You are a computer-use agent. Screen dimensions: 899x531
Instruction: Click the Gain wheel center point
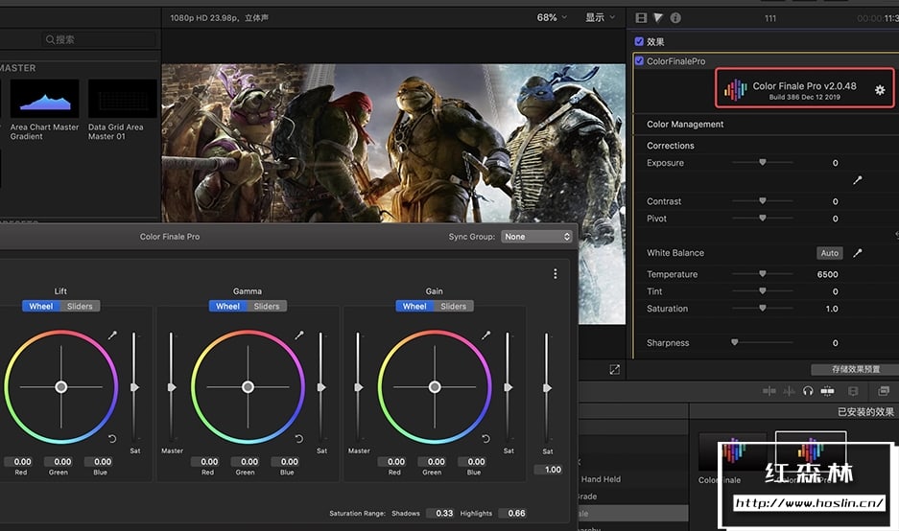[x=435, y=387]
